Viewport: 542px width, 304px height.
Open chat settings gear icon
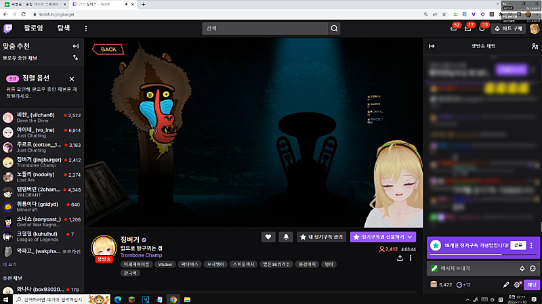coord(517,285)
